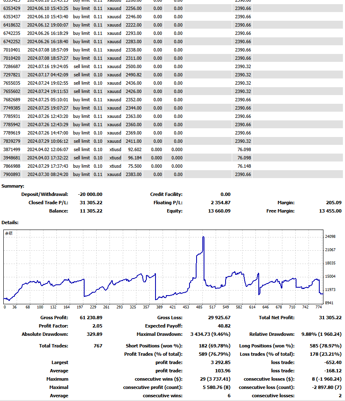Image resolution: width=345 pixels, height=401 pixels.
Task: Select order number 6353429
Action: (x=12, y=8)
